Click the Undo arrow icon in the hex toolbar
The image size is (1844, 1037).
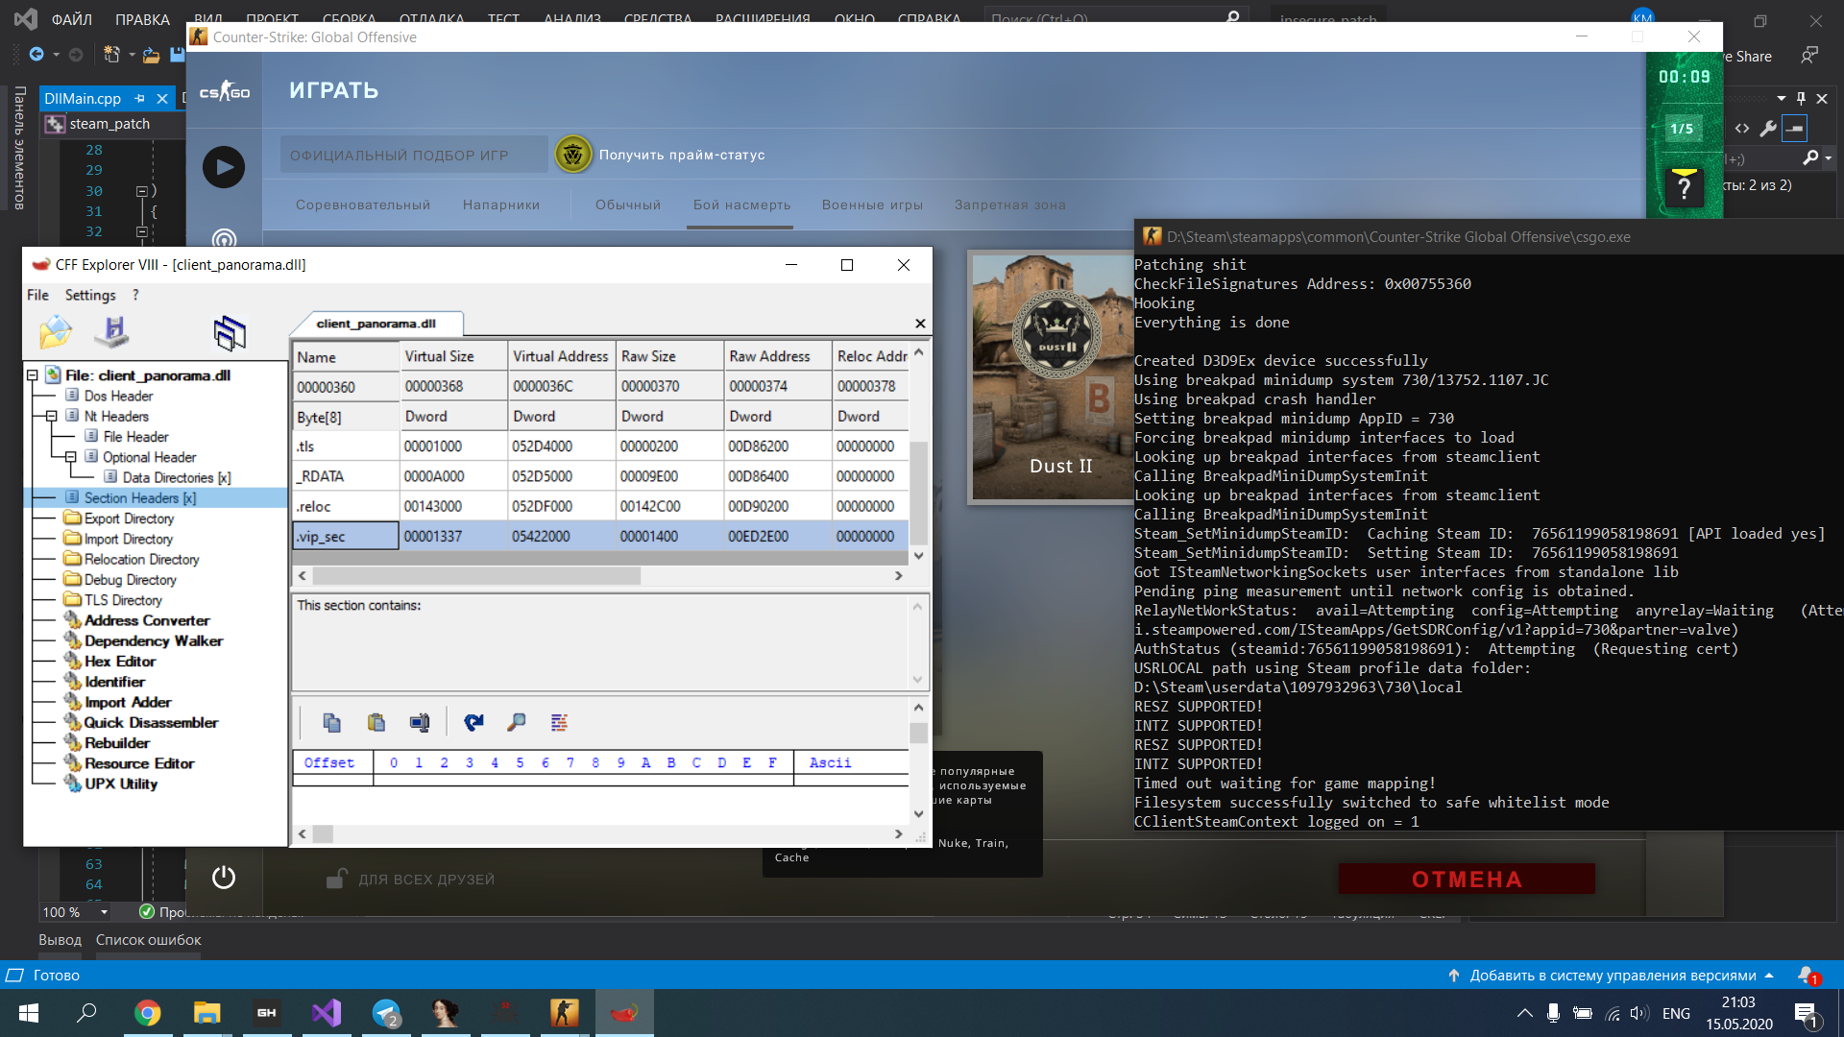click(473, 722)
